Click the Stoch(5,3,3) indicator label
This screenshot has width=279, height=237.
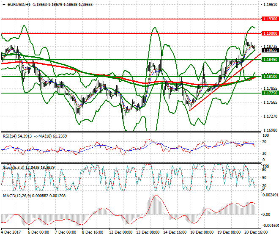click(x=14, y=168)
